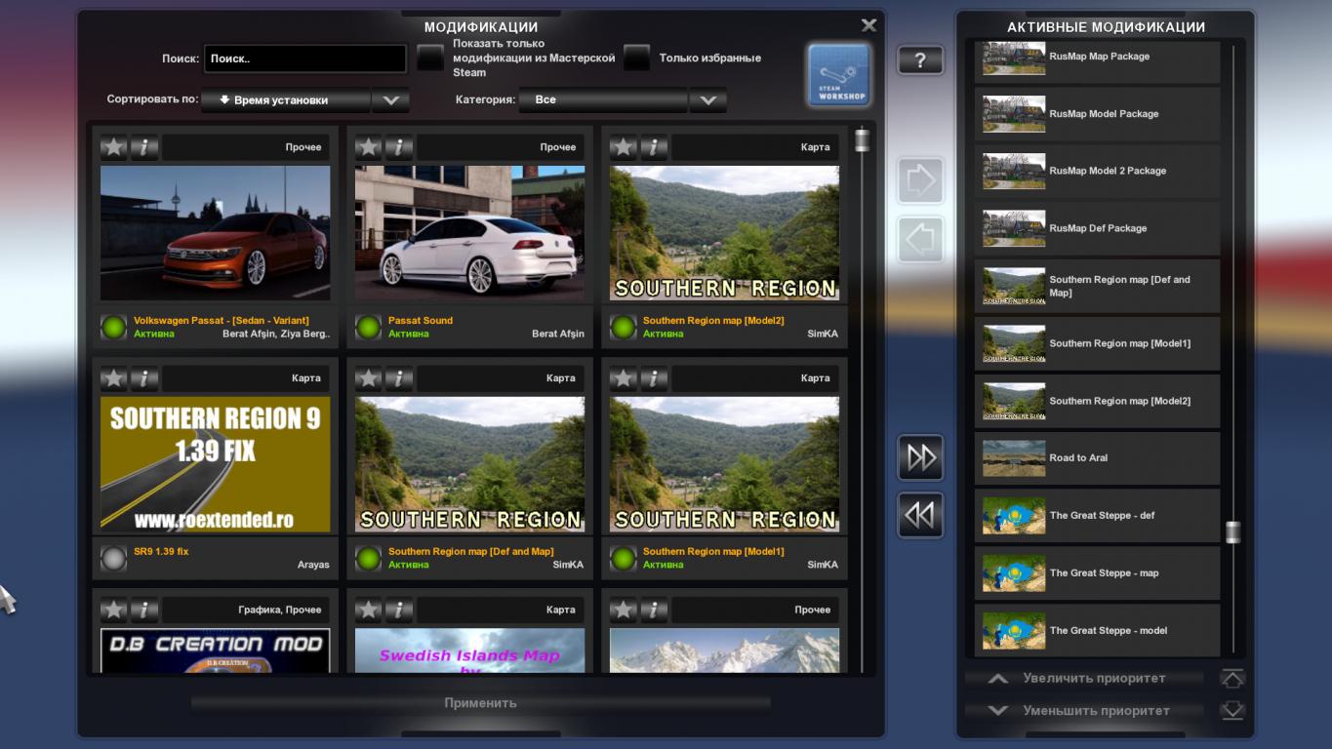Deactivate all mods with double left arrow

[920, 515]
